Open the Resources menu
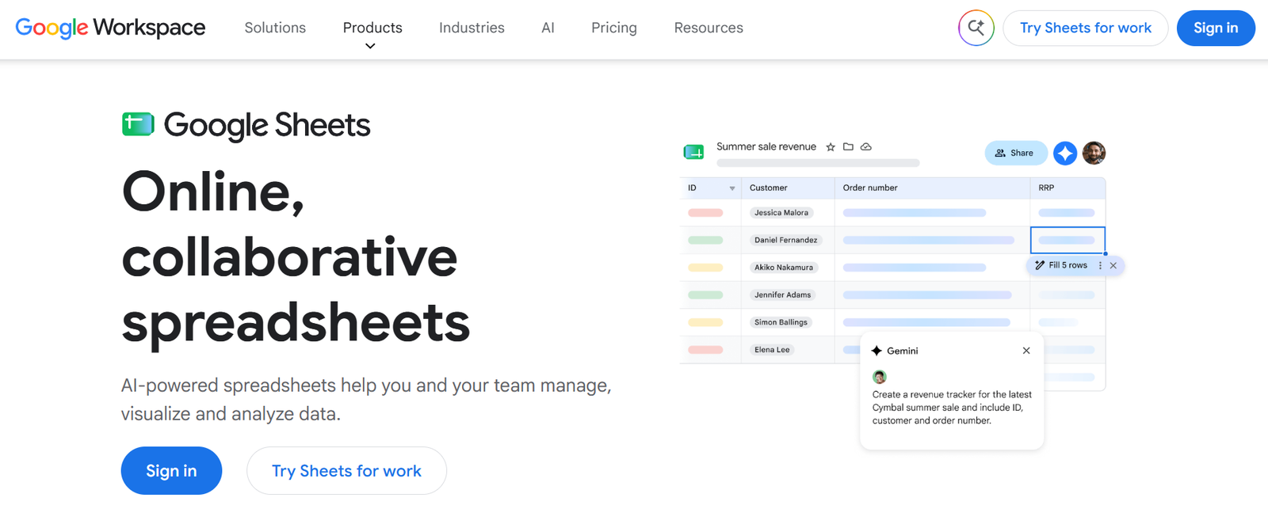 (708, 28)
